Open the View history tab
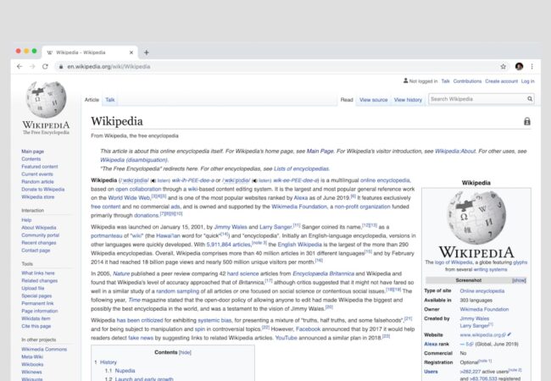 coord(408,100)
